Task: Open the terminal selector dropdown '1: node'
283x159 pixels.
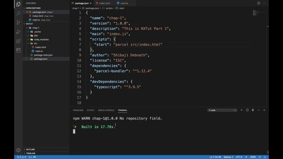Action: point(222,110)
